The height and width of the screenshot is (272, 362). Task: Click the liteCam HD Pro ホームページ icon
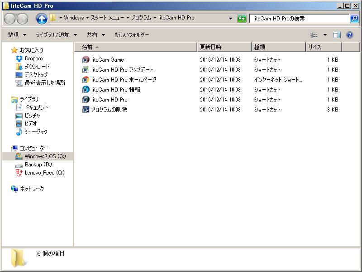click(x=86, y=80)
